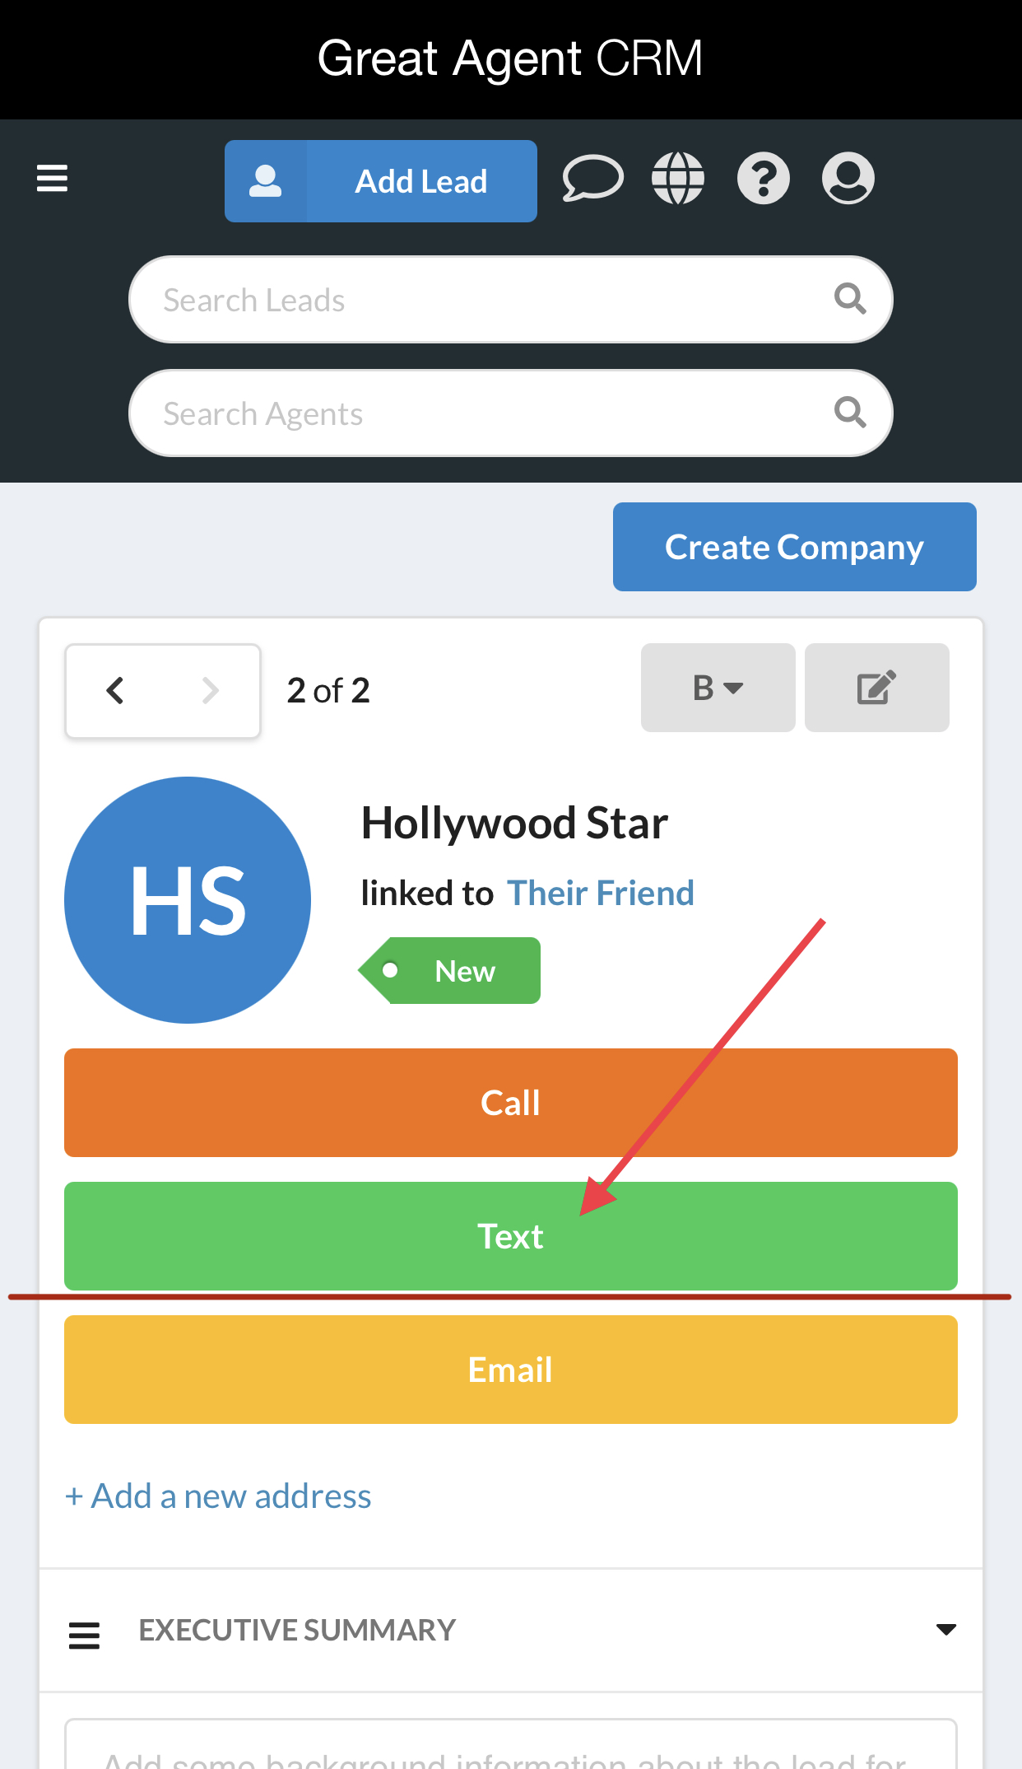1022x1769 pixels.
Task: Open the B rating dropdown
Action: (x=718, y=688)
